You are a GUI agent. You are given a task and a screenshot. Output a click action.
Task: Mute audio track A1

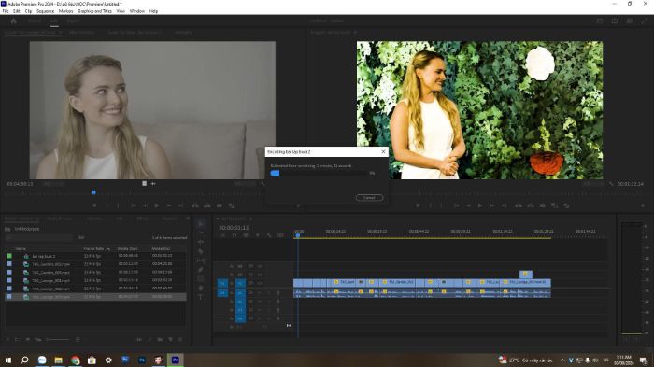pos(260,293)
